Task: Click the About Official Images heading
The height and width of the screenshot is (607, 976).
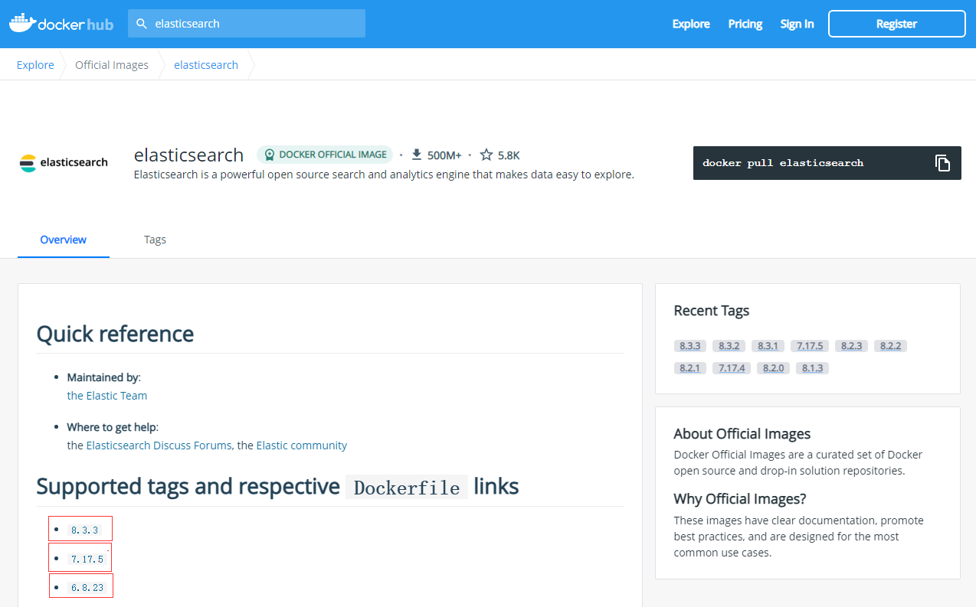Action: pyautogui.click(x=742, y=434)
